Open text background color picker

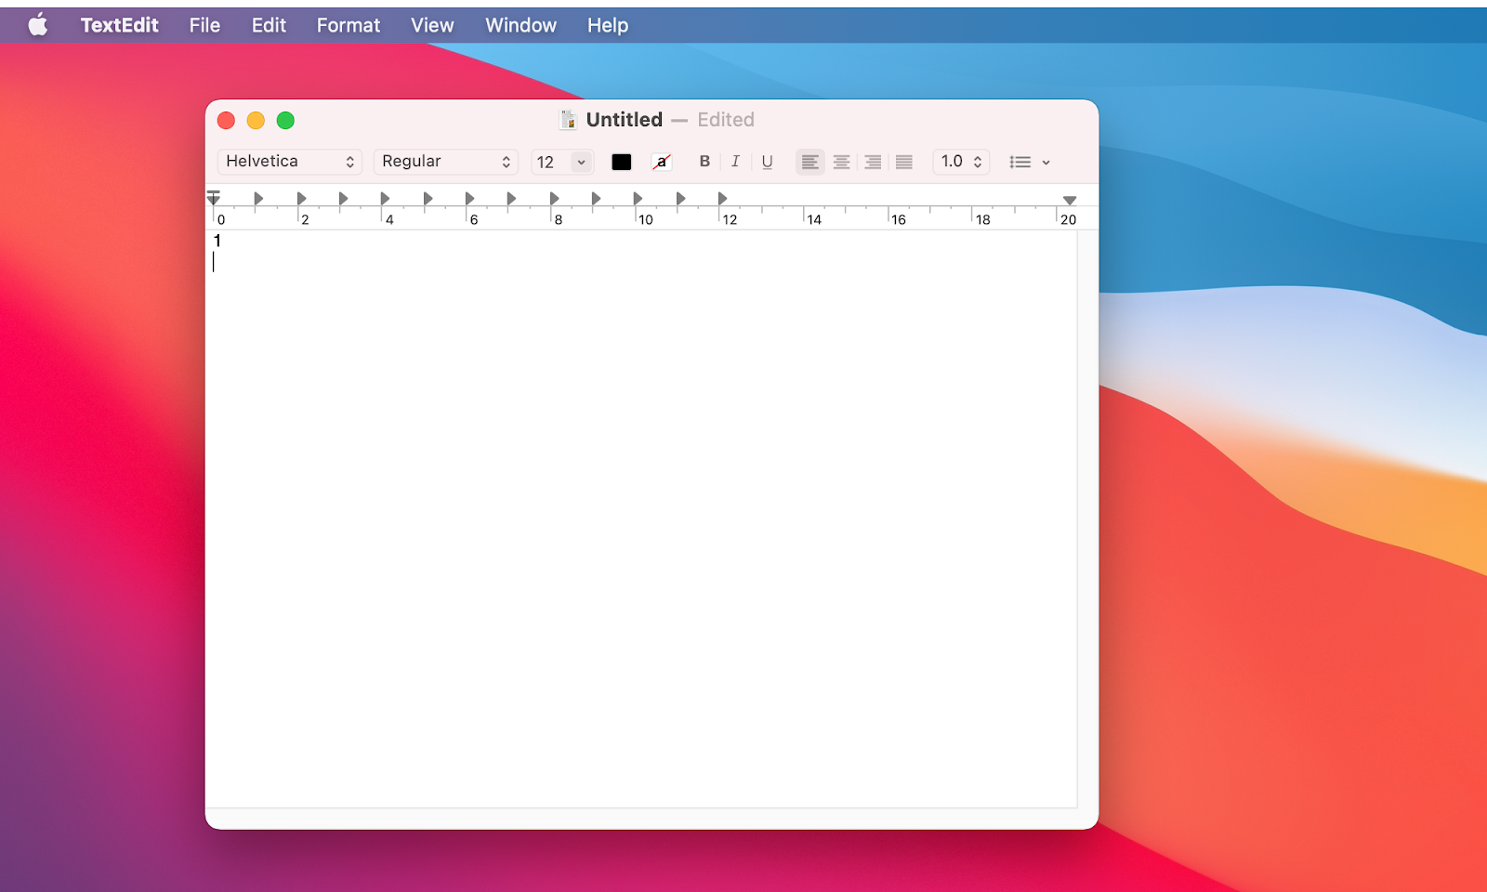coord(662,162)
